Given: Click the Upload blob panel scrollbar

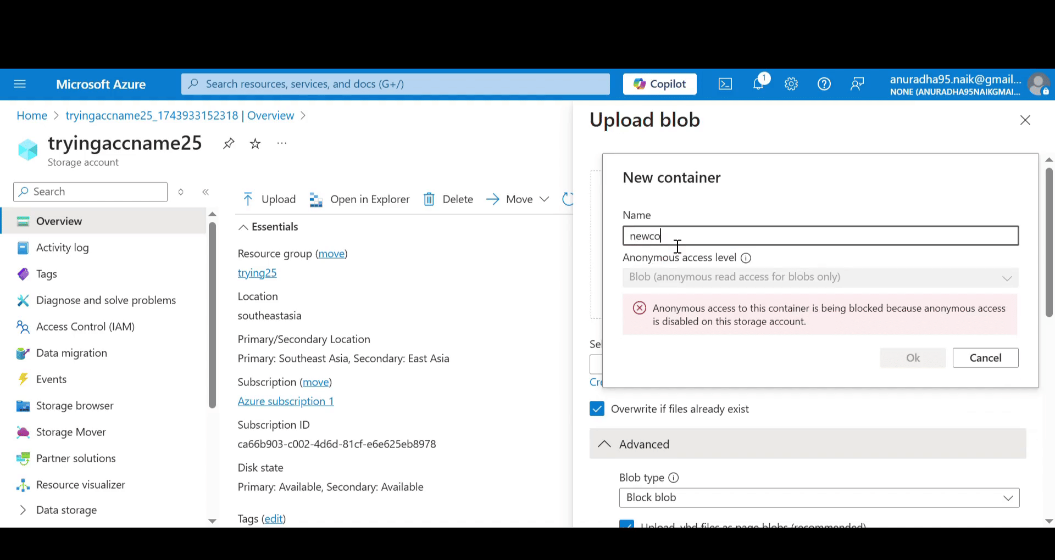Looking at the screenshot, I should point(1049,242).
